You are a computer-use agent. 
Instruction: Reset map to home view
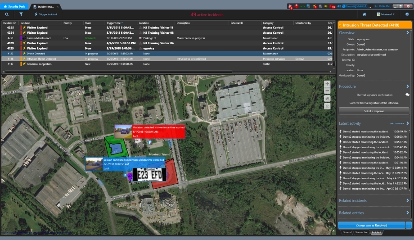[327, 99]
